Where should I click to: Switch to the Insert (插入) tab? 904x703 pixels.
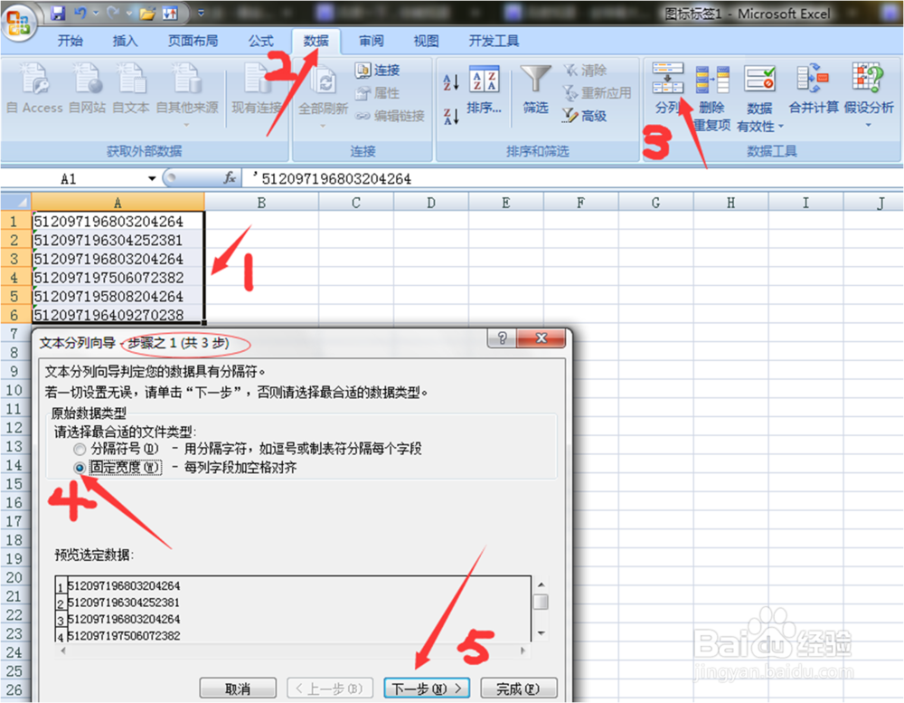(x=125, y=41)
